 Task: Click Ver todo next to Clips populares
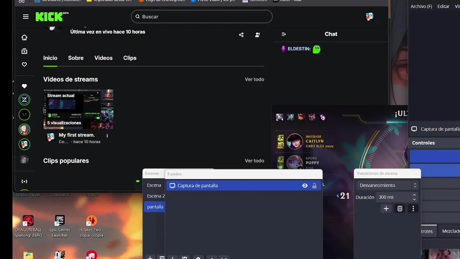(x=254, y=161)
